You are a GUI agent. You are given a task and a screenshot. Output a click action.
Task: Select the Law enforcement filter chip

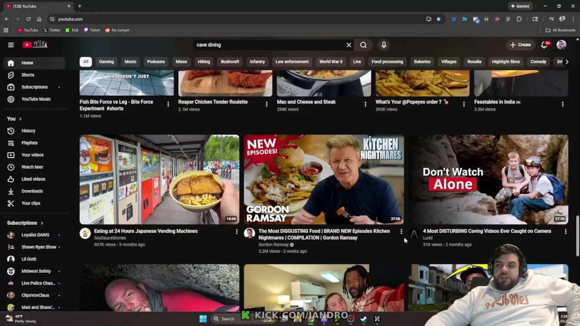[x=292, y=62]
